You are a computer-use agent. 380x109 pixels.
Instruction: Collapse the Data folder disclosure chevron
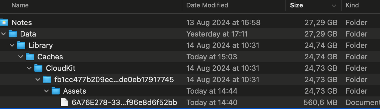(x=3, y=34)
